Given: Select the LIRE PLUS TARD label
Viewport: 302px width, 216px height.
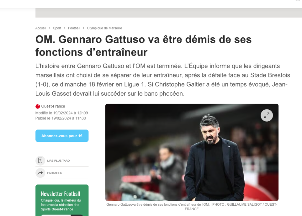Looking at the screenshot, I should [x=58, y=161].
